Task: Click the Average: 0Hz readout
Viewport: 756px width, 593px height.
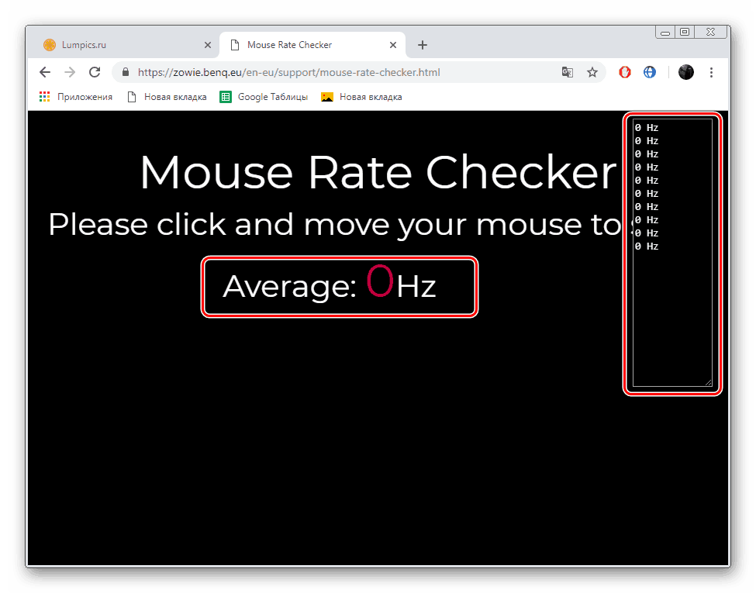Action: click(x=330, y=284)
